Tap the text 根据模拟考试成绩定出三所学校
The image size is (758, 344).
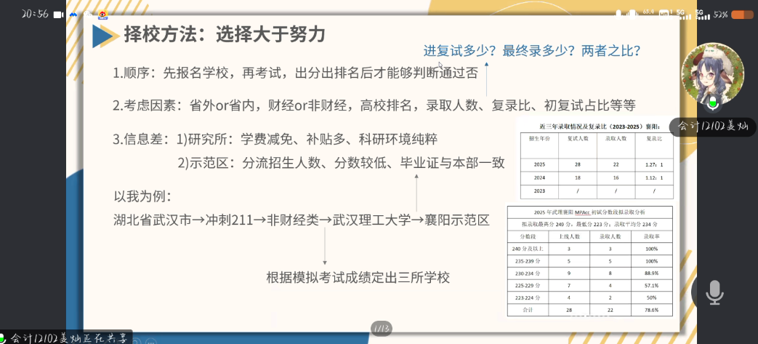pyautogui.click(x=358, y=277)
